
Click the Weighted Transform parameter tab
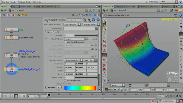pos(53,32)
